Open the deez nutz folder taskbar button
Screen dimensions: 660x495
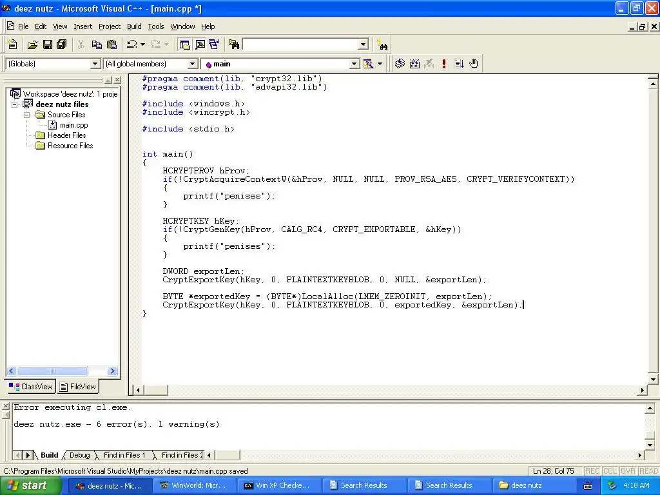(534, 485)
